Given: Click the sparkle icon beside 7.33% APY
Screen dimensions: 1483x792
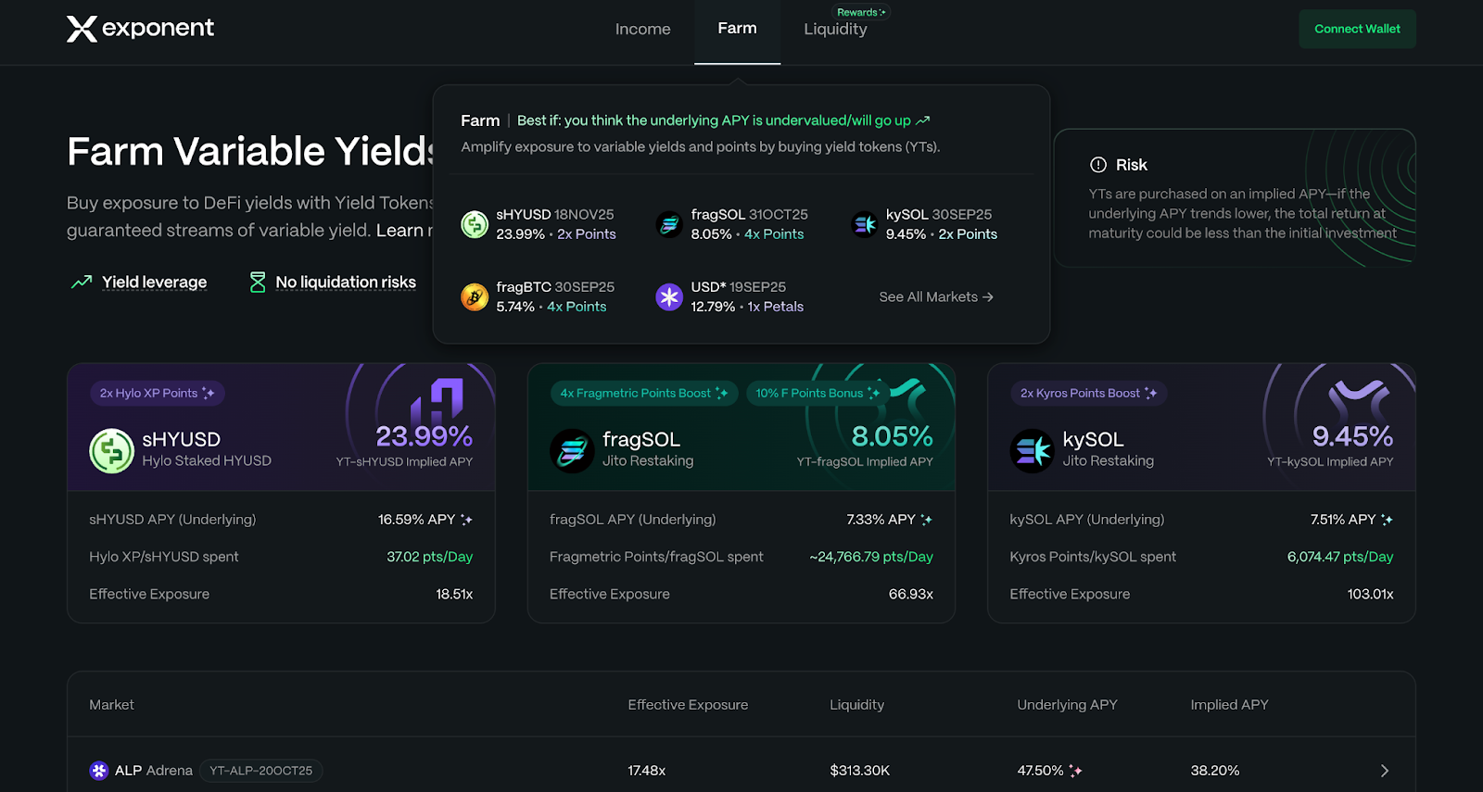Looking at the screenshot, I should point(926,520).
